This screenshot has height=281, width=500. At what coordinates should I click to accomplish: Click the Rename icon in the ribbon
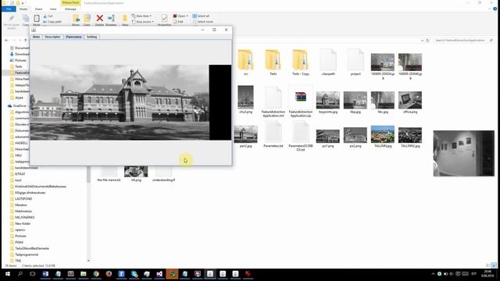(111, 19)
